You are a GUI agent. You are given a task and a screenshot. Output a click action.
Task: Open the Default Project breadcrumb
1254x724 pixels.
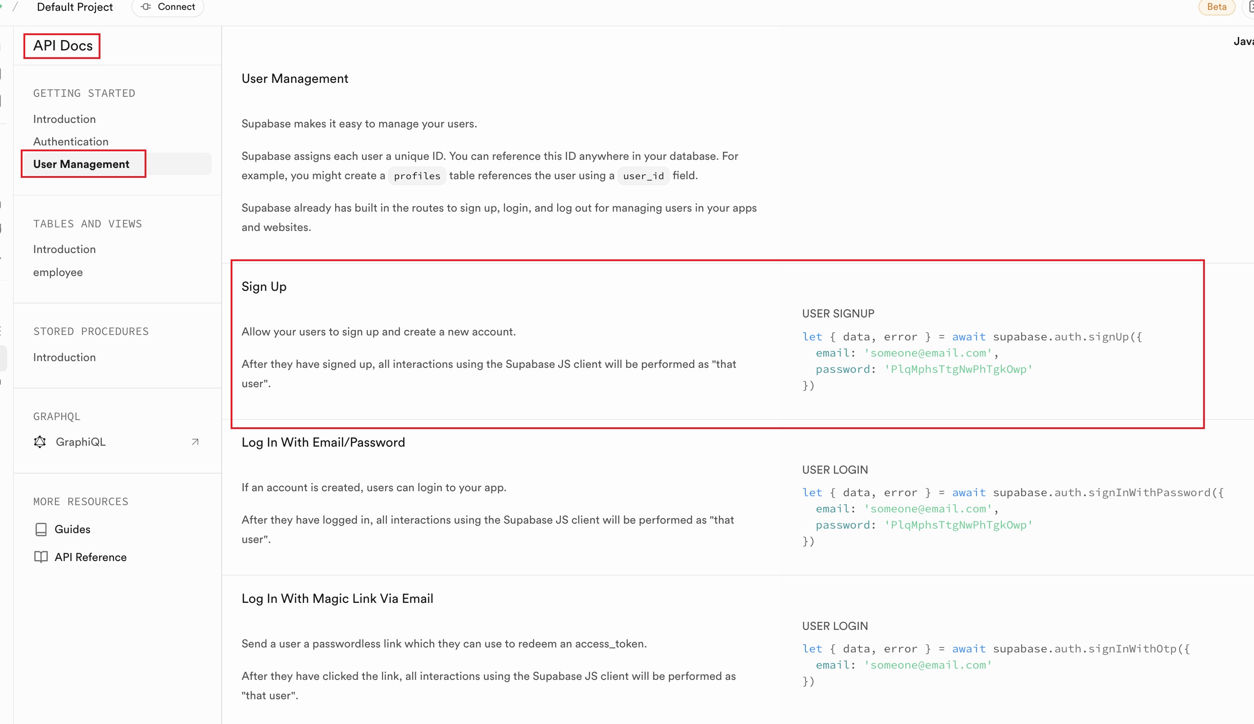[x=75, y=7]
